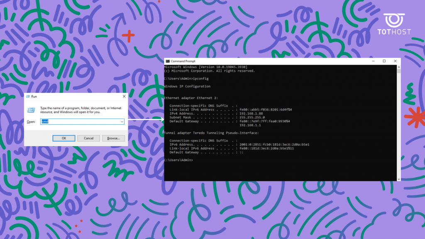Image resolution: width=425 pixels, height=239 pixels.
Task: Close the Run dialog
Action: pyautogui.click(x=123, y=96)
